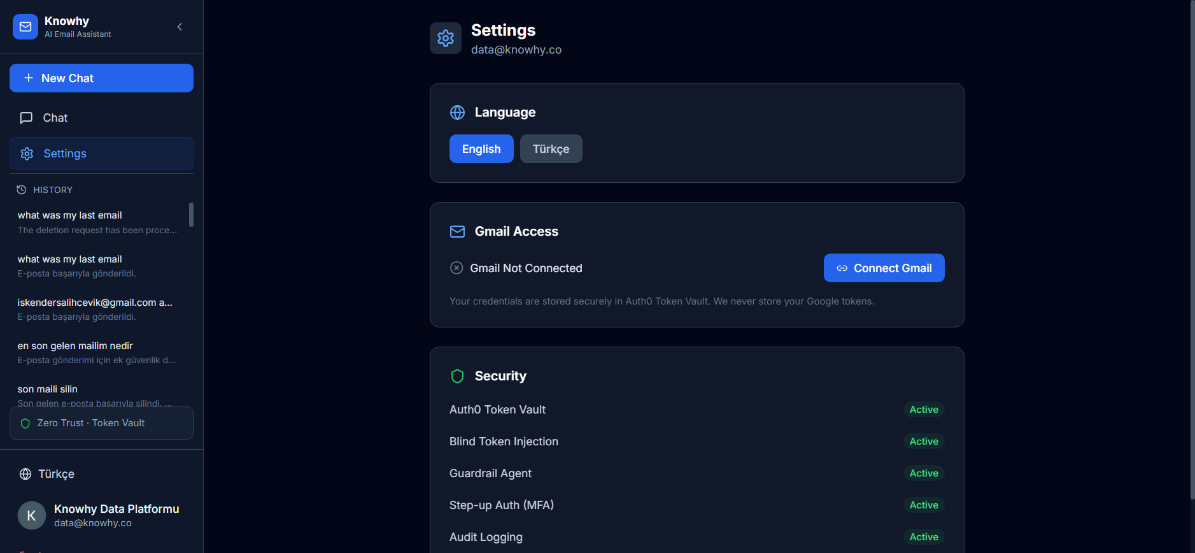
Task: Click the Audit Logging label
Action: pyautogui.click(x=486, y=537)
